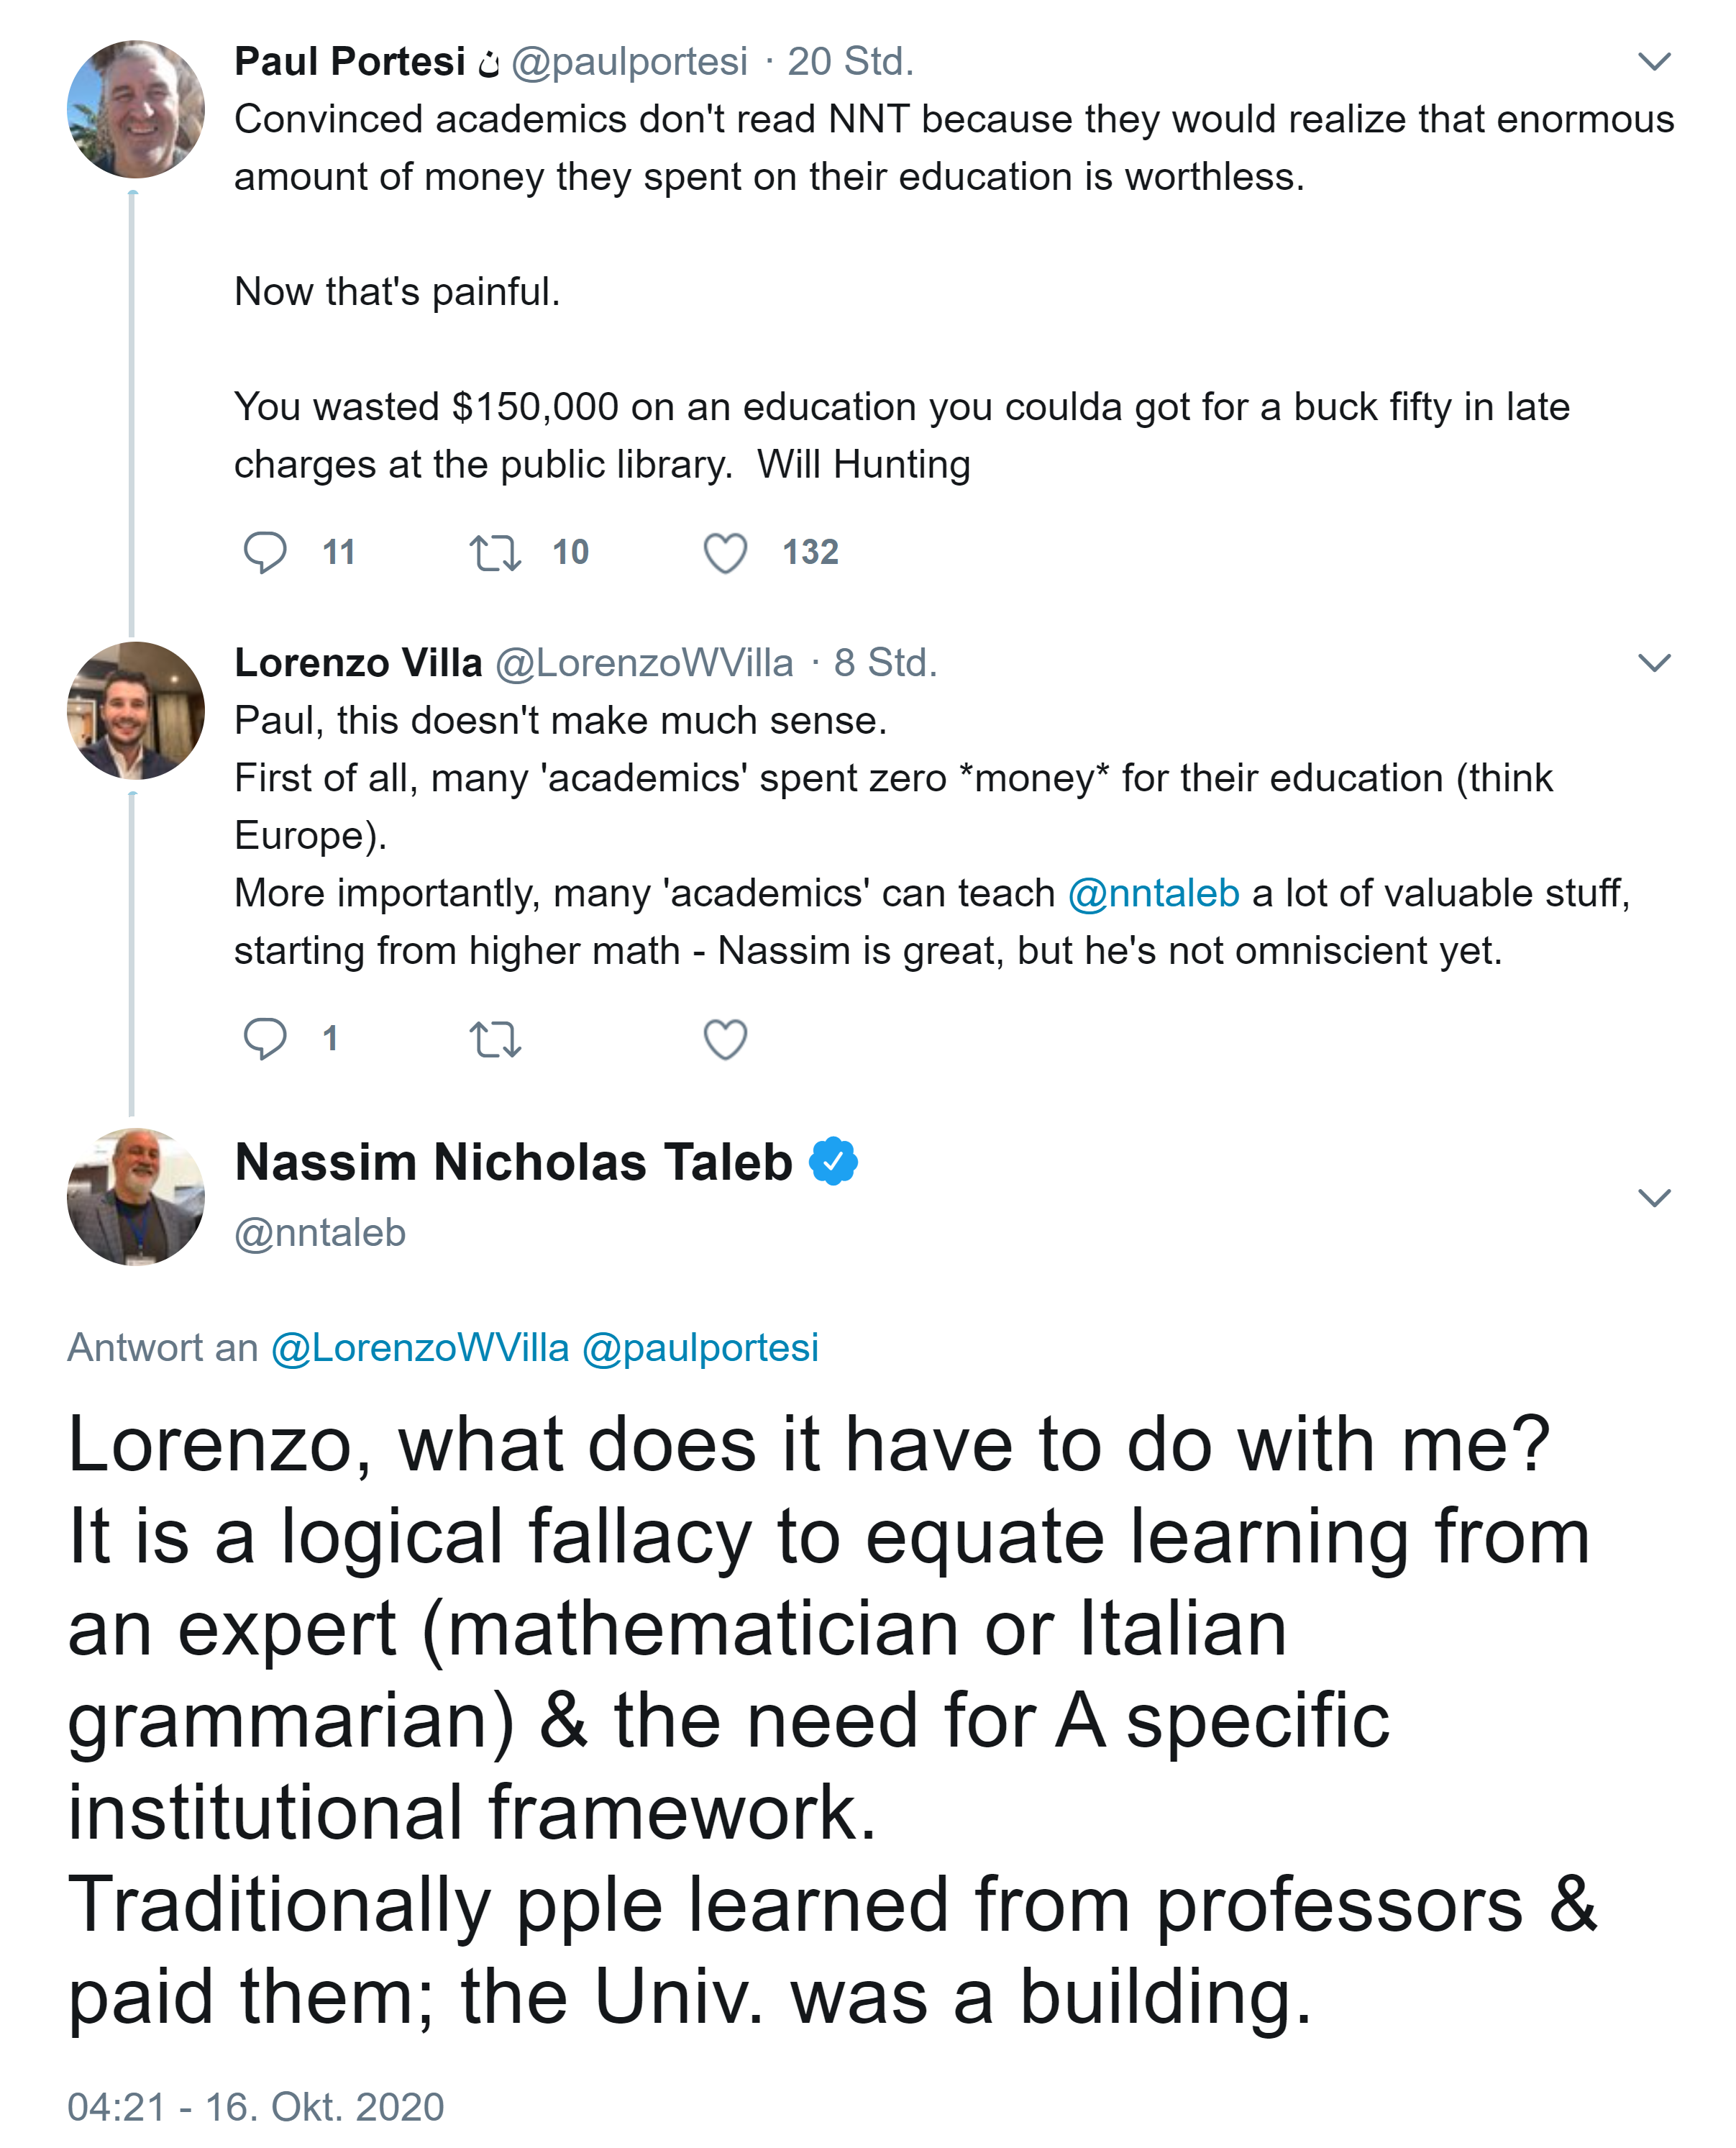Like Lorenzo Villa's tweet
Image resolution: width=1736 pixels, height=2148 pixels.
coord(725,1039)
